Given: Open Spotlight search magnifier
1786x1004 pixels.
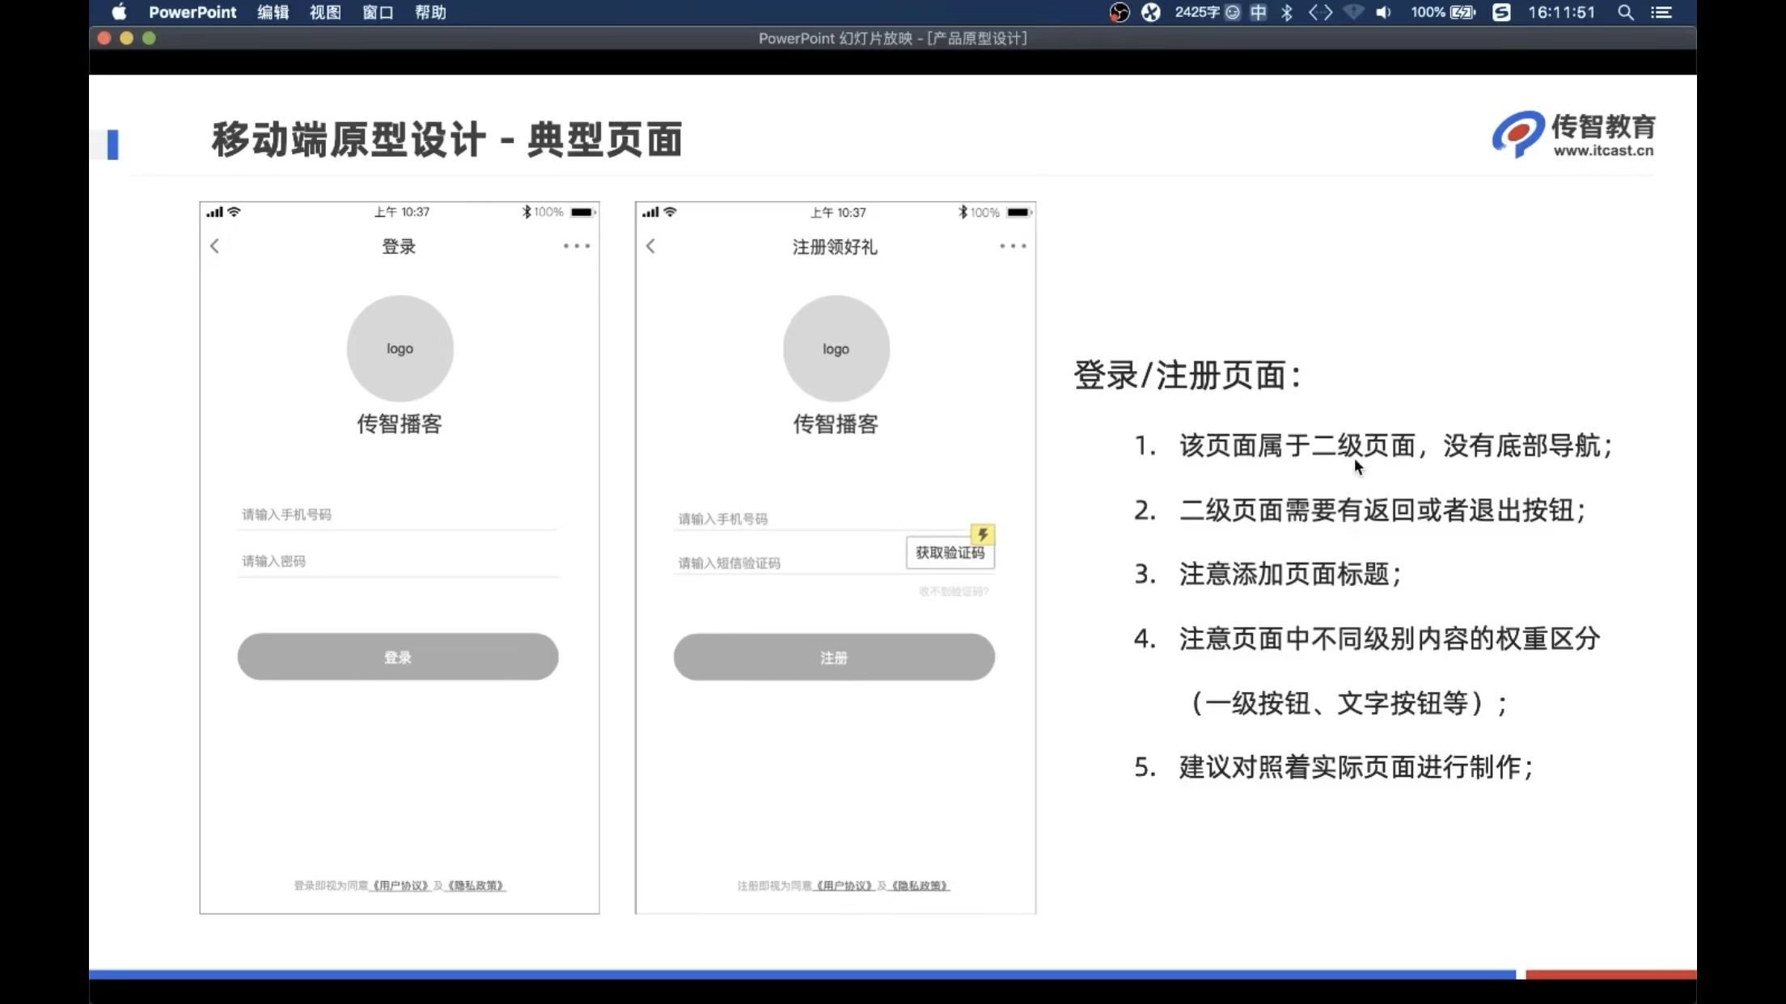Looking at the screenshot, I should [1625, 12].
